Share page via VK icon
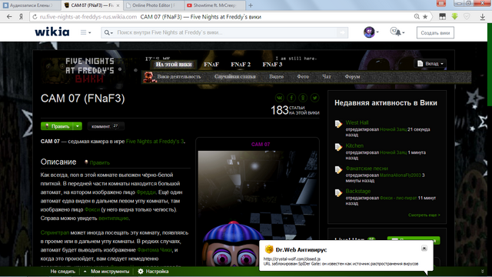This screenshot has width=492, height=277. click(279, 98)
